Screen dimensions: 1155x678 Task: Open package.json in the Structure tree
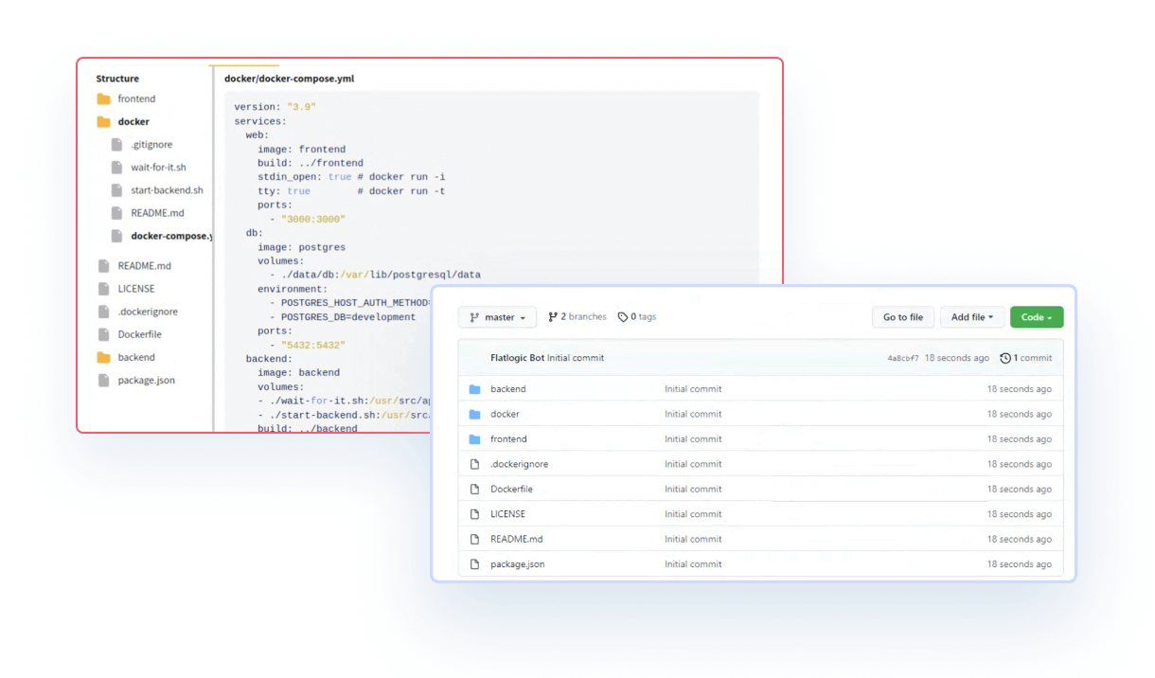(146, 381)
